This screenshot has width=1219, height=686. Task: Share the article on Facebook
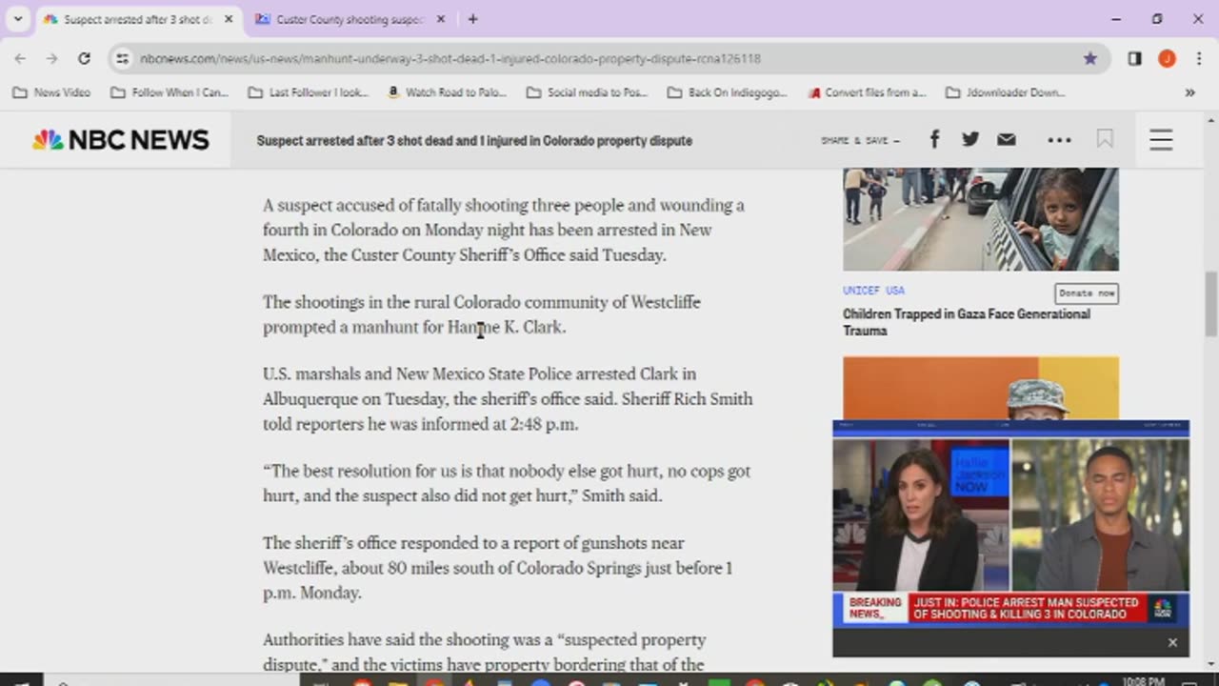(x=934, y=140)
